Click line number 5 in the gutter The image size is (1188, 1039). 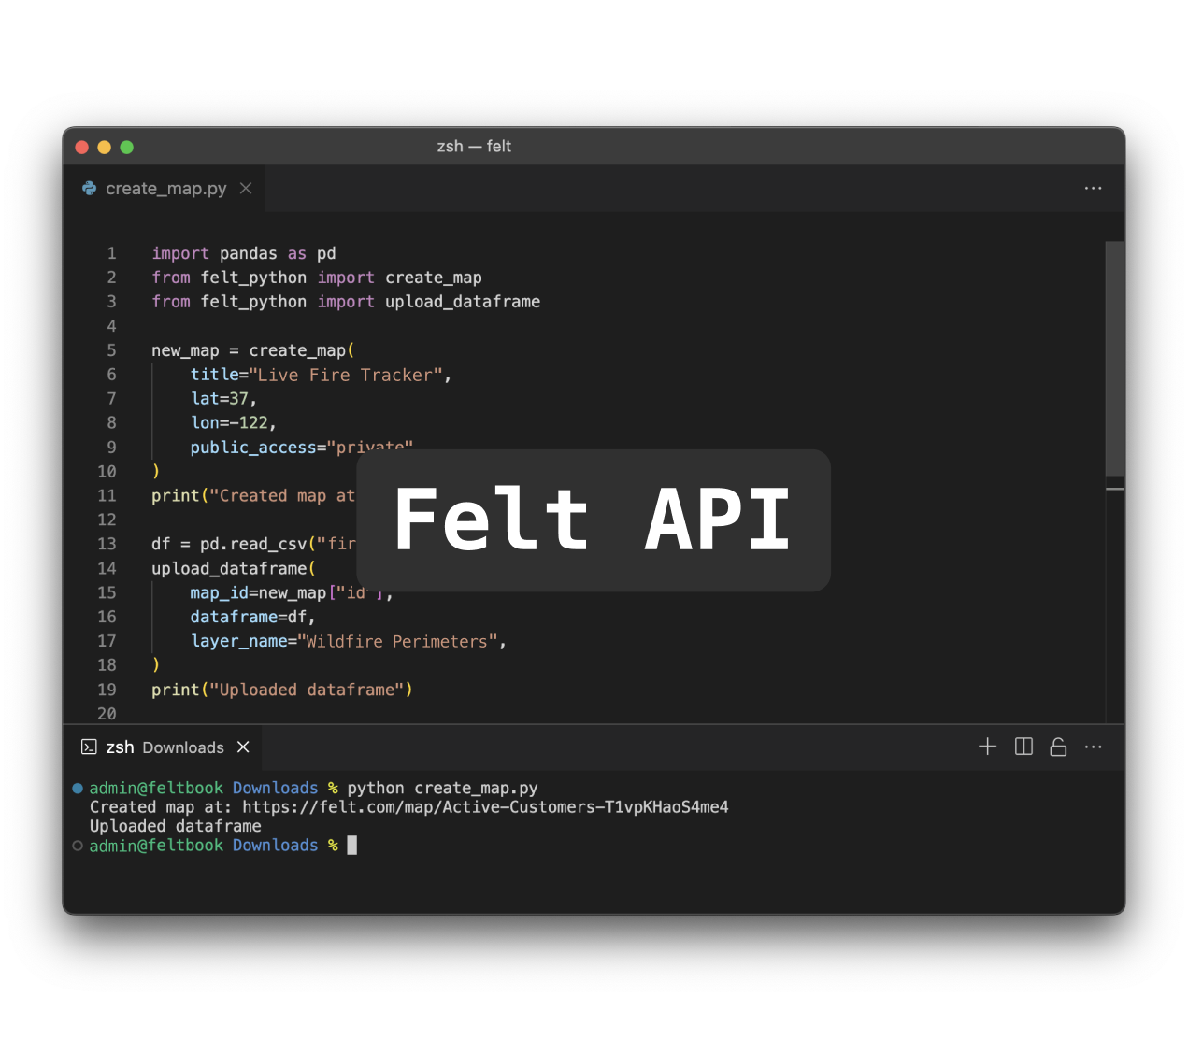(x=111, y=350)
